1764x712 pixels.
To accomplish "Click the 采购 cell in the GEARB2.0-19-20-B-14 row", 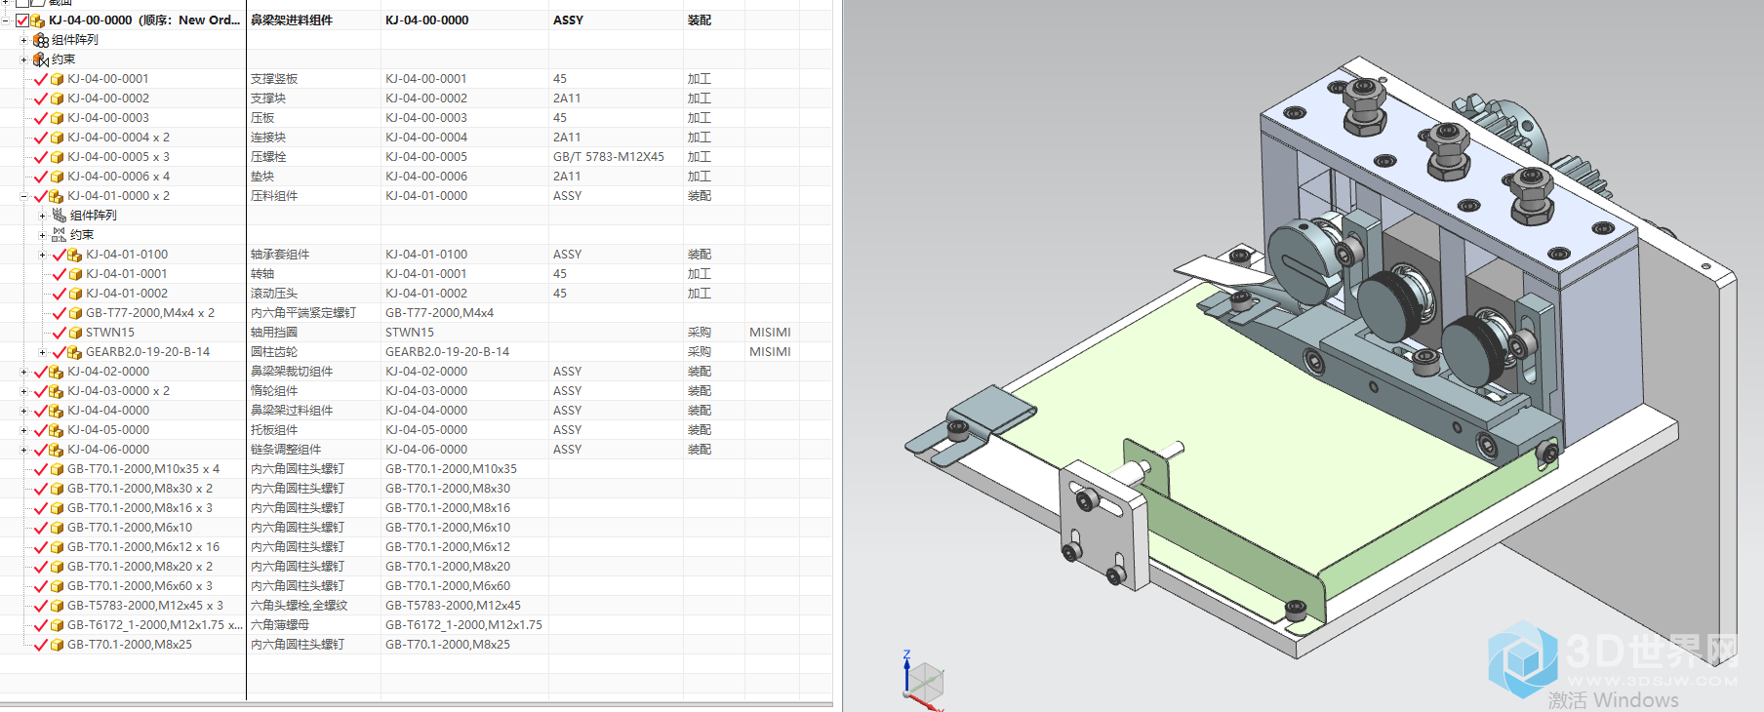I will pos(700,352).
